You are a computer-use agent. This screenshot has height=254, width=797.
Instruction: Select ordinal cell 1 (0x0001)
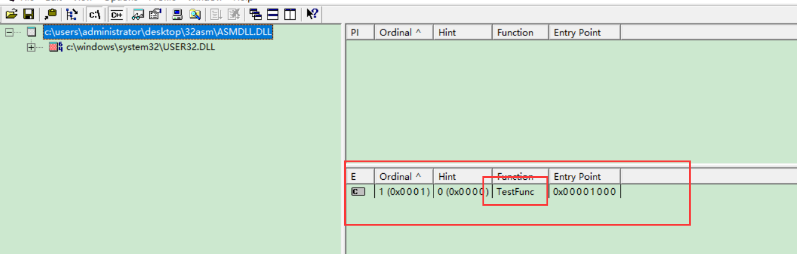404,192
